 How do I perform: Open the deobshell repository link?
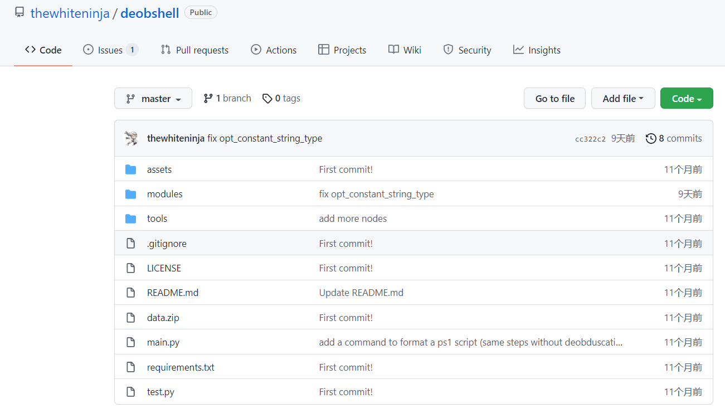pyautogui.click(x=149, y=13)
